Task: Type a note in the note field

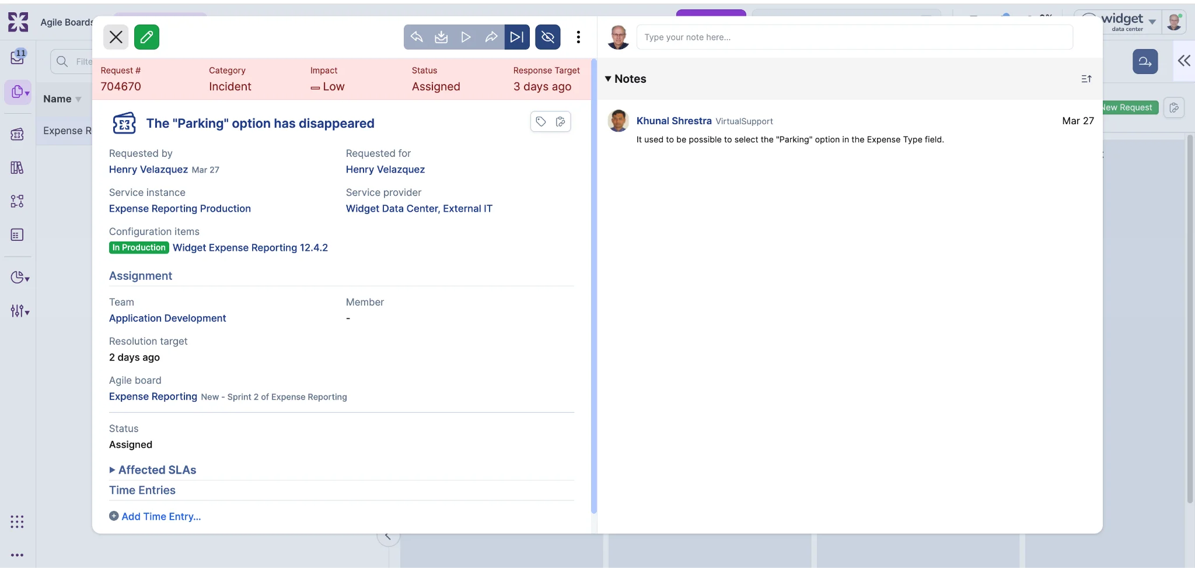Action: click(x=854, y=37)
